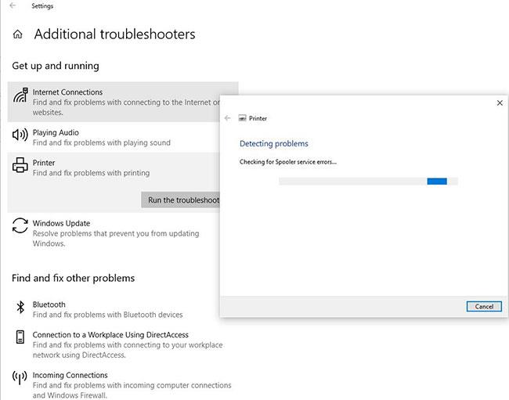This screenshot has width=509, height=400.
Task: Click the detecting problems progress bar
Action: pos(368,182)
